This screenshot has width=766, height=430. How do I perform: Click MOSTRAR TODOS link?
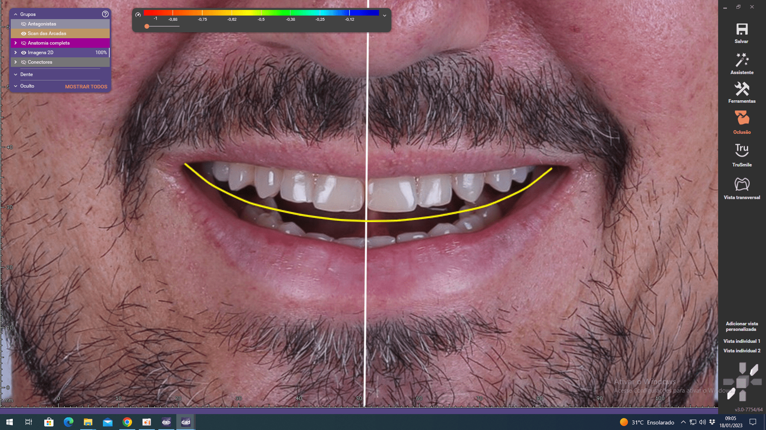[x=86, y=86]
